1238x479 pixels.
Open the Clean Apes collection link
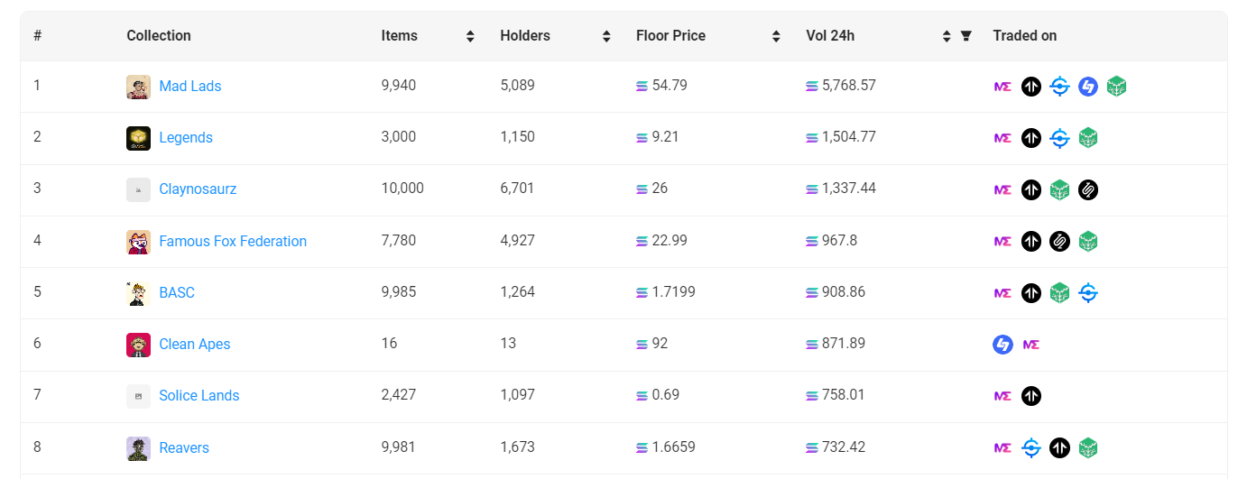click(195, 344)
